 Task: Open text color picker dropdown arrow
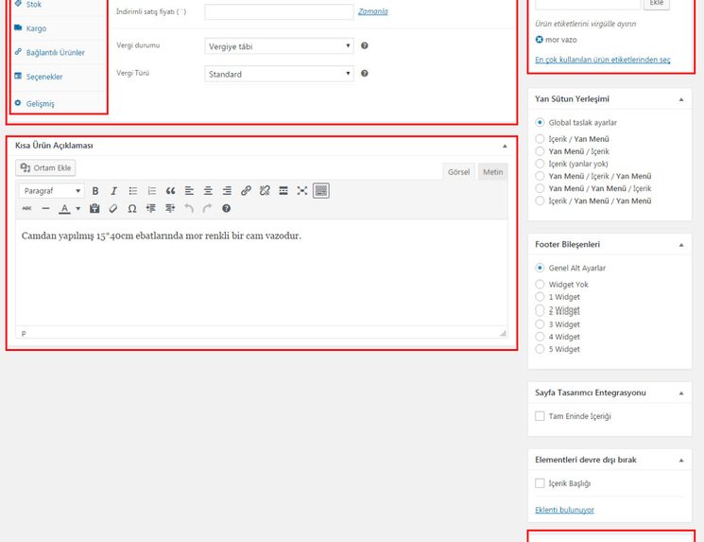(x=78, y=208)
